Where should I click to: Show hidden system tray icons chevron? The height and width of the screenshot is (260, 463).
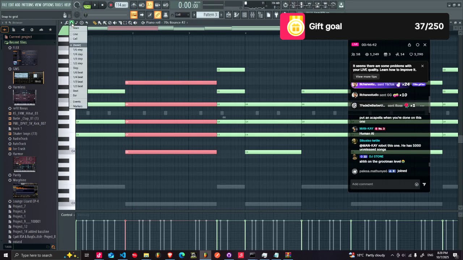tap(392, 255)
